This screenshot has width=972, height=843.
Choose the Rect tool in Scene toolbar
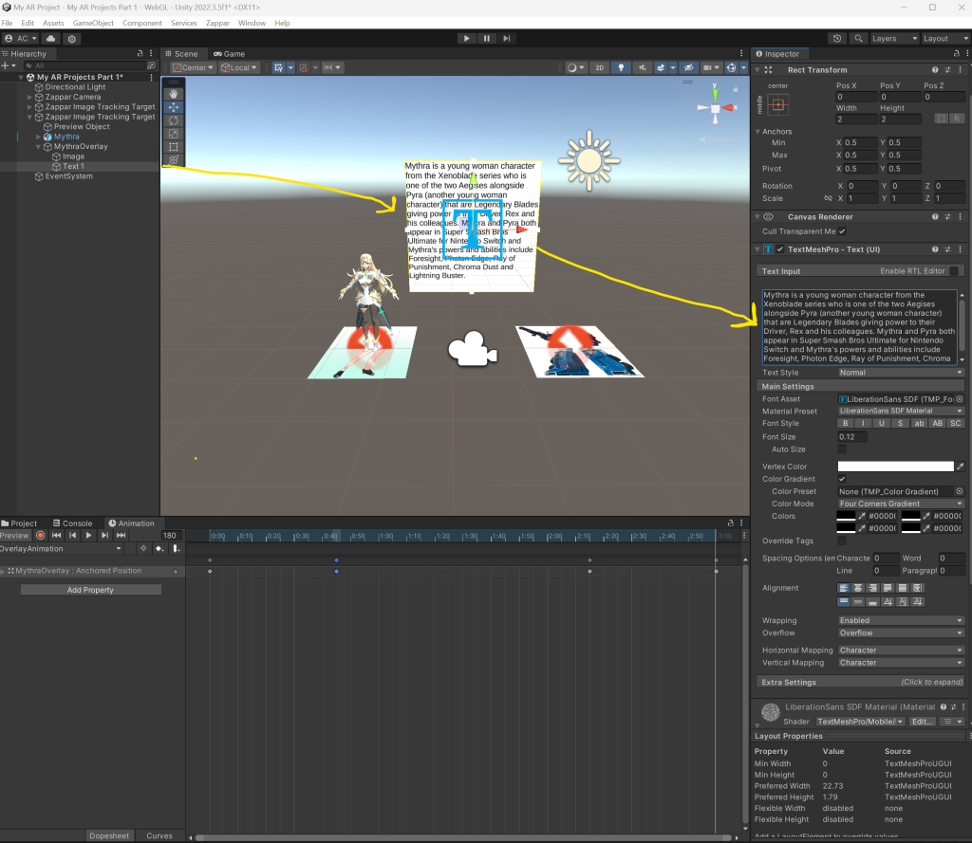click(x=173, y=147)
